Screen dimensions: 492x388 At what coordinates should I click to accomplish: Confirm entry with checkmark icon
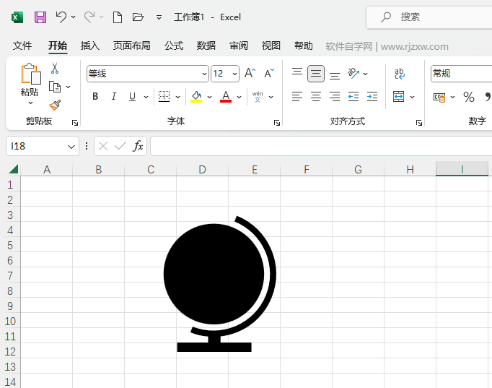pos(120,146)
